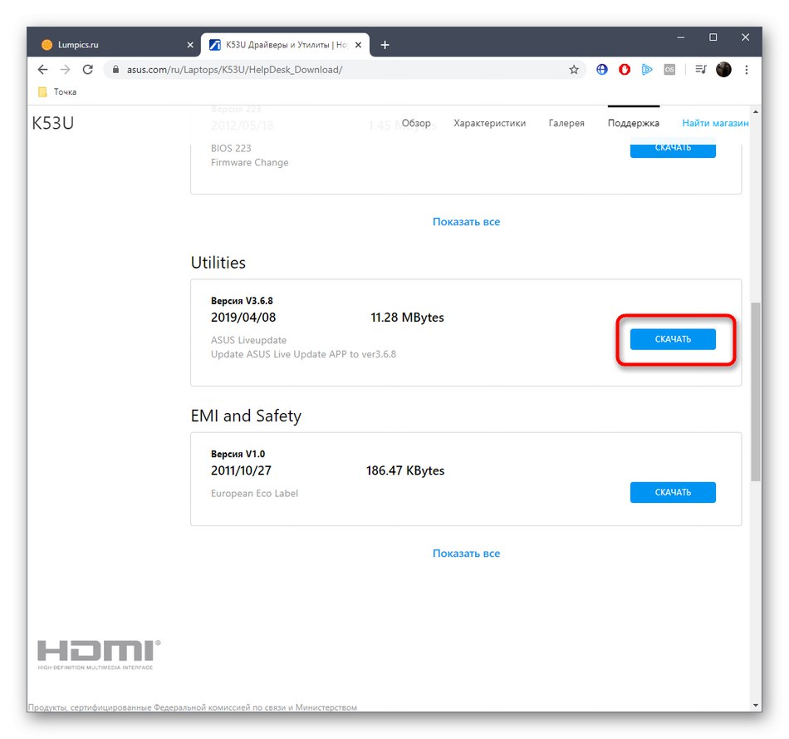Minimize the Chrome window
Viewport: 789px width, 739px height.
(681, 37)
